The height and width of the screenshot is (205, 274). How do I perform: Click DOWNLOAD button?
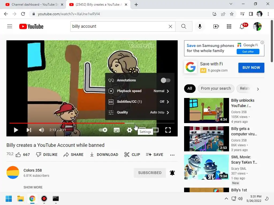click(x=104, y=155)
